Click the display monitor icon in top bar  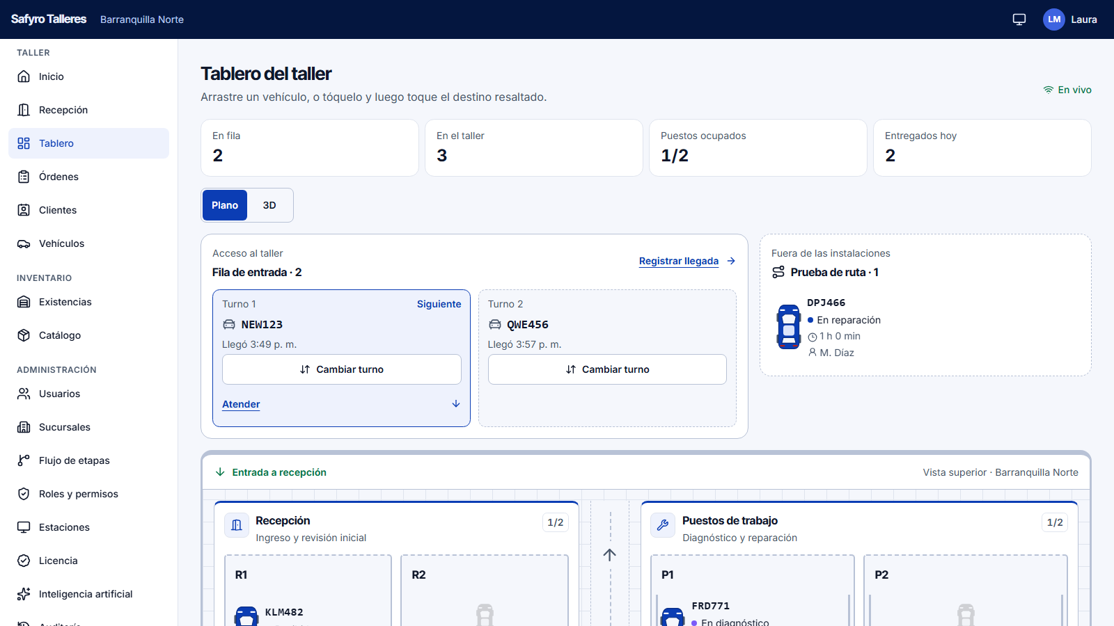click(1019, 19)
